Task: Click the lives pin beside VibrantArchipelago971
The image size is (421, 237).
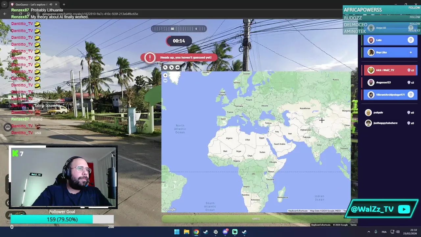Action: click(x=411, y=95)
